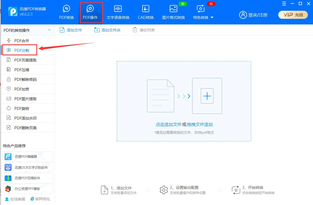Open the hamburger menu icon
Screen dimensions: 313x205
click(x=284, y=3)
